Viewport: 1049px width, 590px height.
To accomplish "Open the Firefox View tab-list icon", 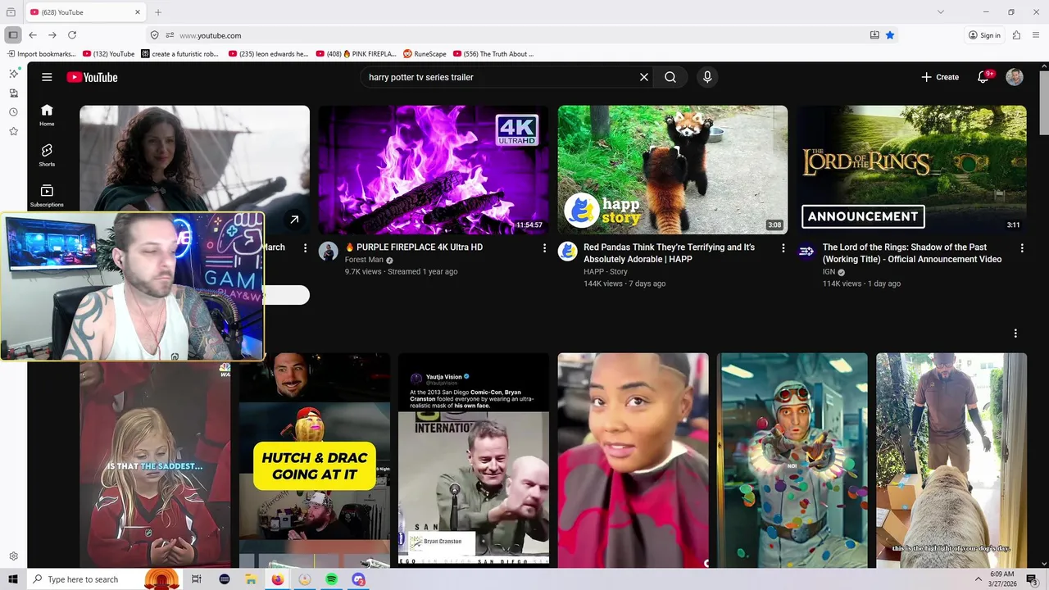I will pos(11,12).
